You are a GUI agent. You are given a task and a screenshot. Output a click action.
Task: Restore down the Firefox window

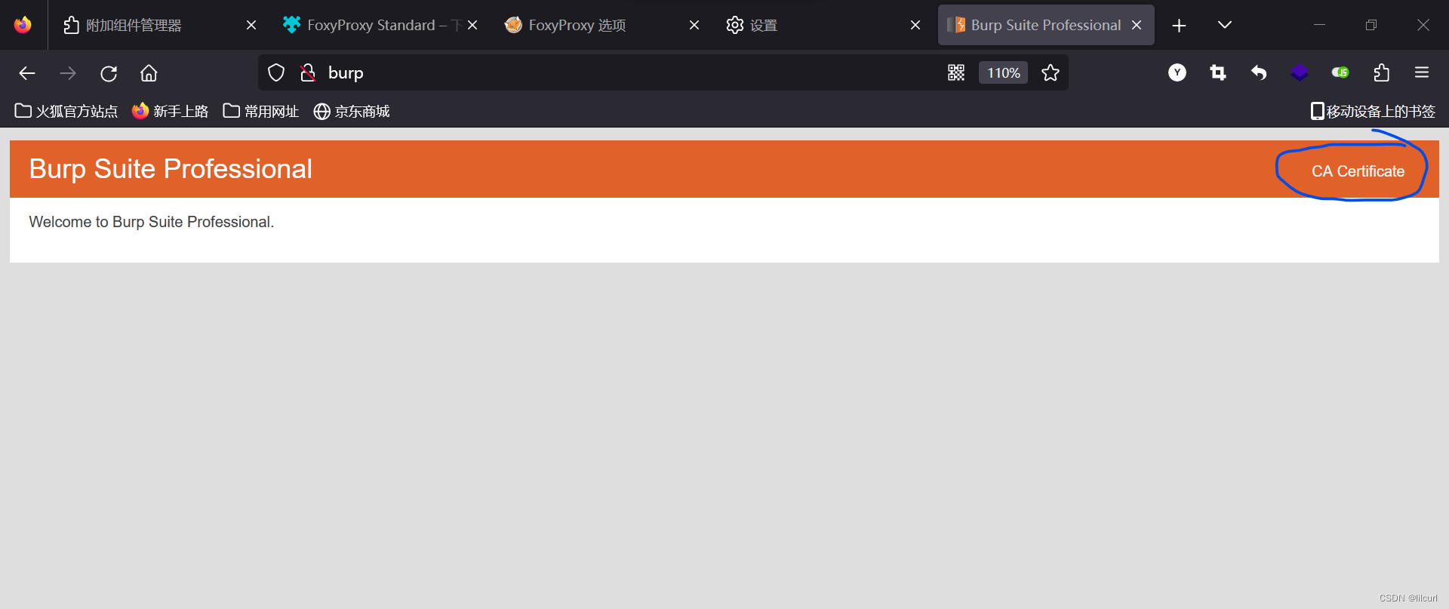[x=1371, y=25]
